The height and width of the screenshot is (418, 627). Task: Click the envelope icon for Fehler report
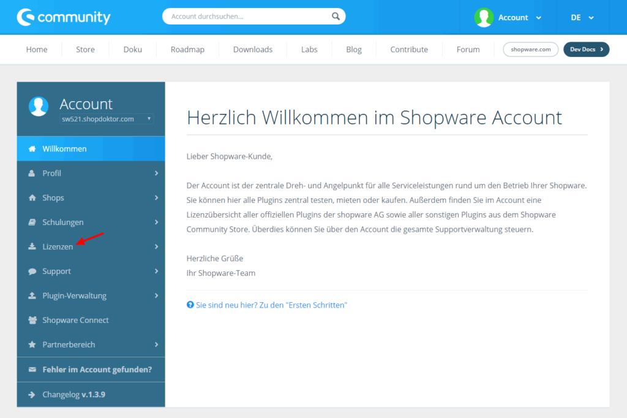click(x=32, y=370)
